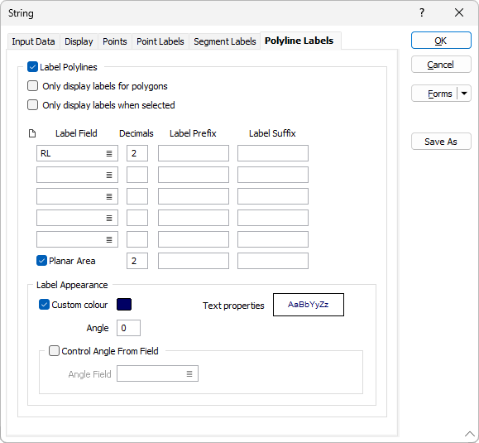This screenshot has height=443, width=479.
Task: Open field list icon in RL label field
Action: pyautogui.click(x=109, y=153)
